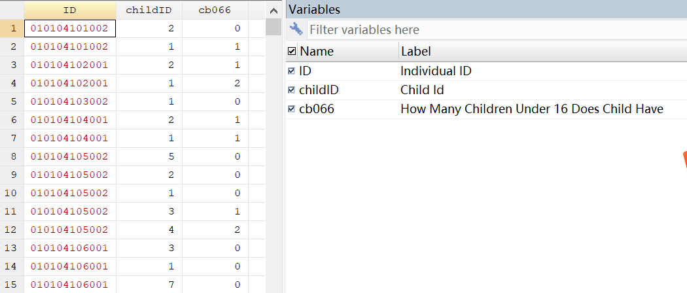
Task: Sort variables by the Name column header
Action: coord(347,52)
